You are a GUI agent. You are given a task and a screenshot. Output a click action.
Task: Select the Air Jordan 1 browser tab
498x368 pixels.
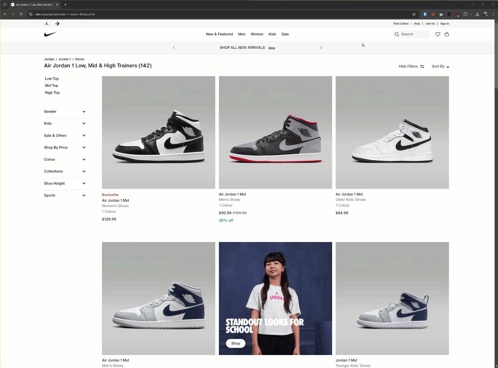tap(34, 4)
